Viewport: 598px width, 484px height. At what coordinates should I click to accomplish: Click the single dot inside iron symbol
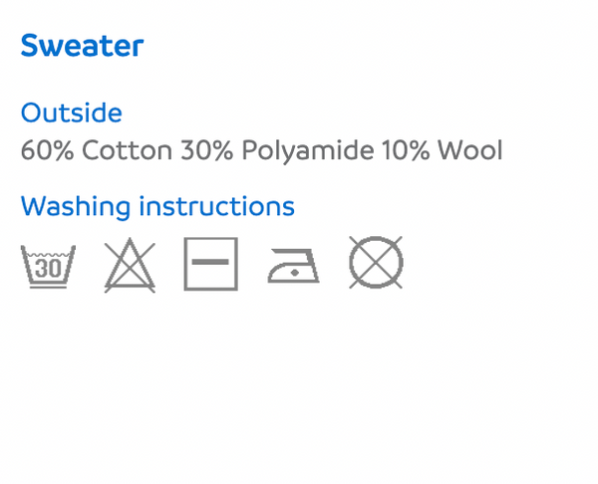coord(294,272)
